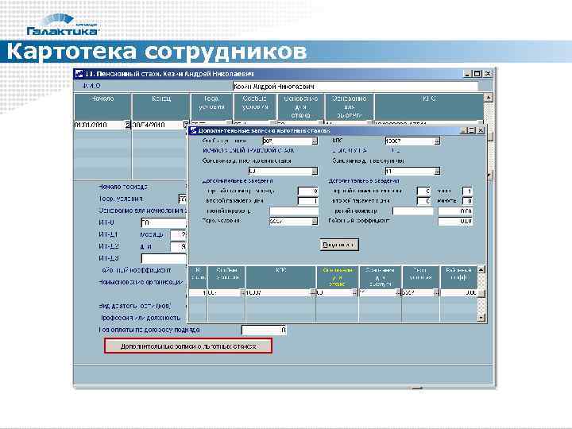Open lookup in table row service basis cell
The image size is (572, 429).
pyautogui.click(x=398, y=292)
